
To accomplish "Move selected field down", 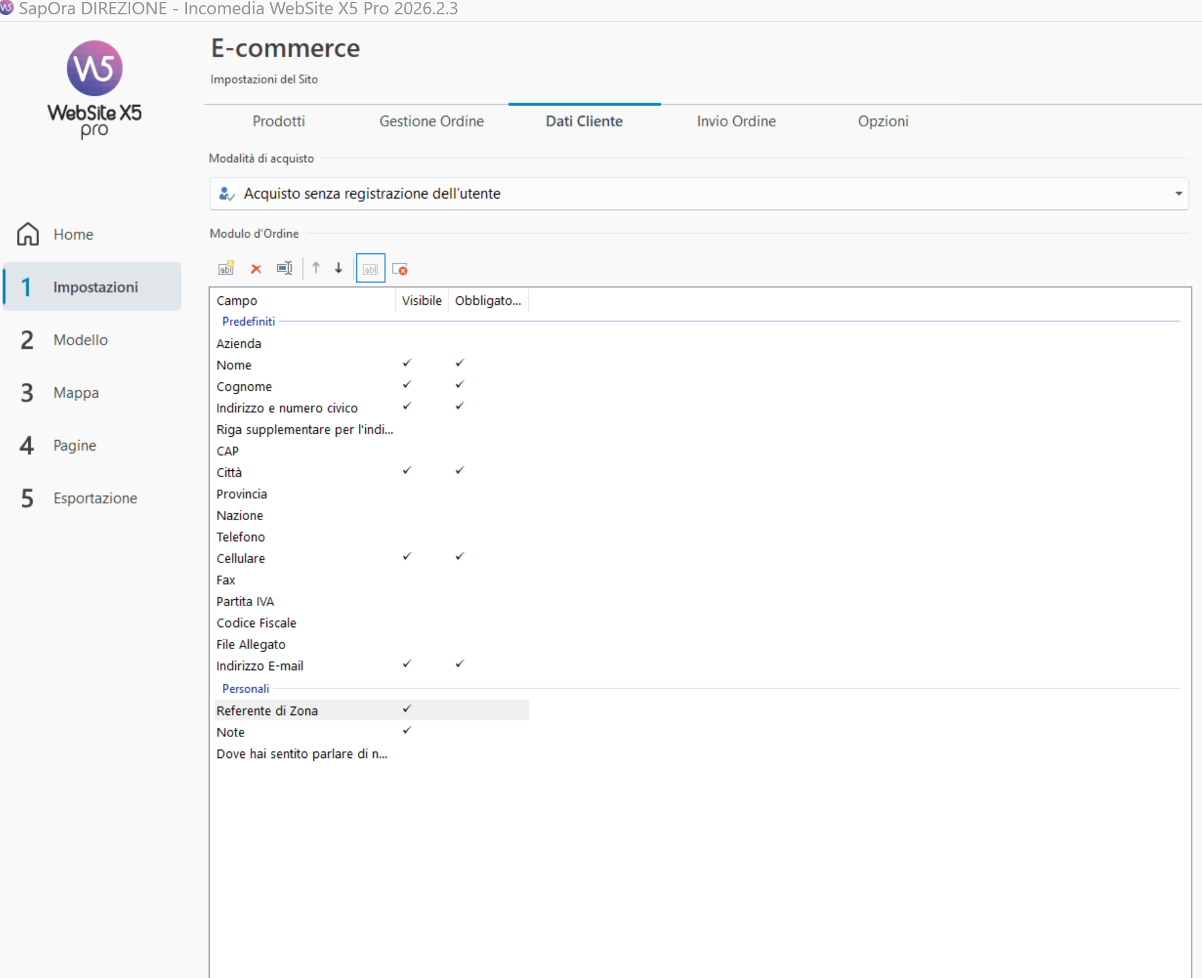I will point(339,268).
